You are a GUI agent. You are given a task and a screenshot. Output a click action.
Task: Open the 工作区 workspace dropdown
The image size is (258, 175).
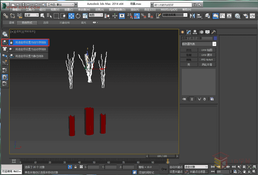click(x=60, y=5)
